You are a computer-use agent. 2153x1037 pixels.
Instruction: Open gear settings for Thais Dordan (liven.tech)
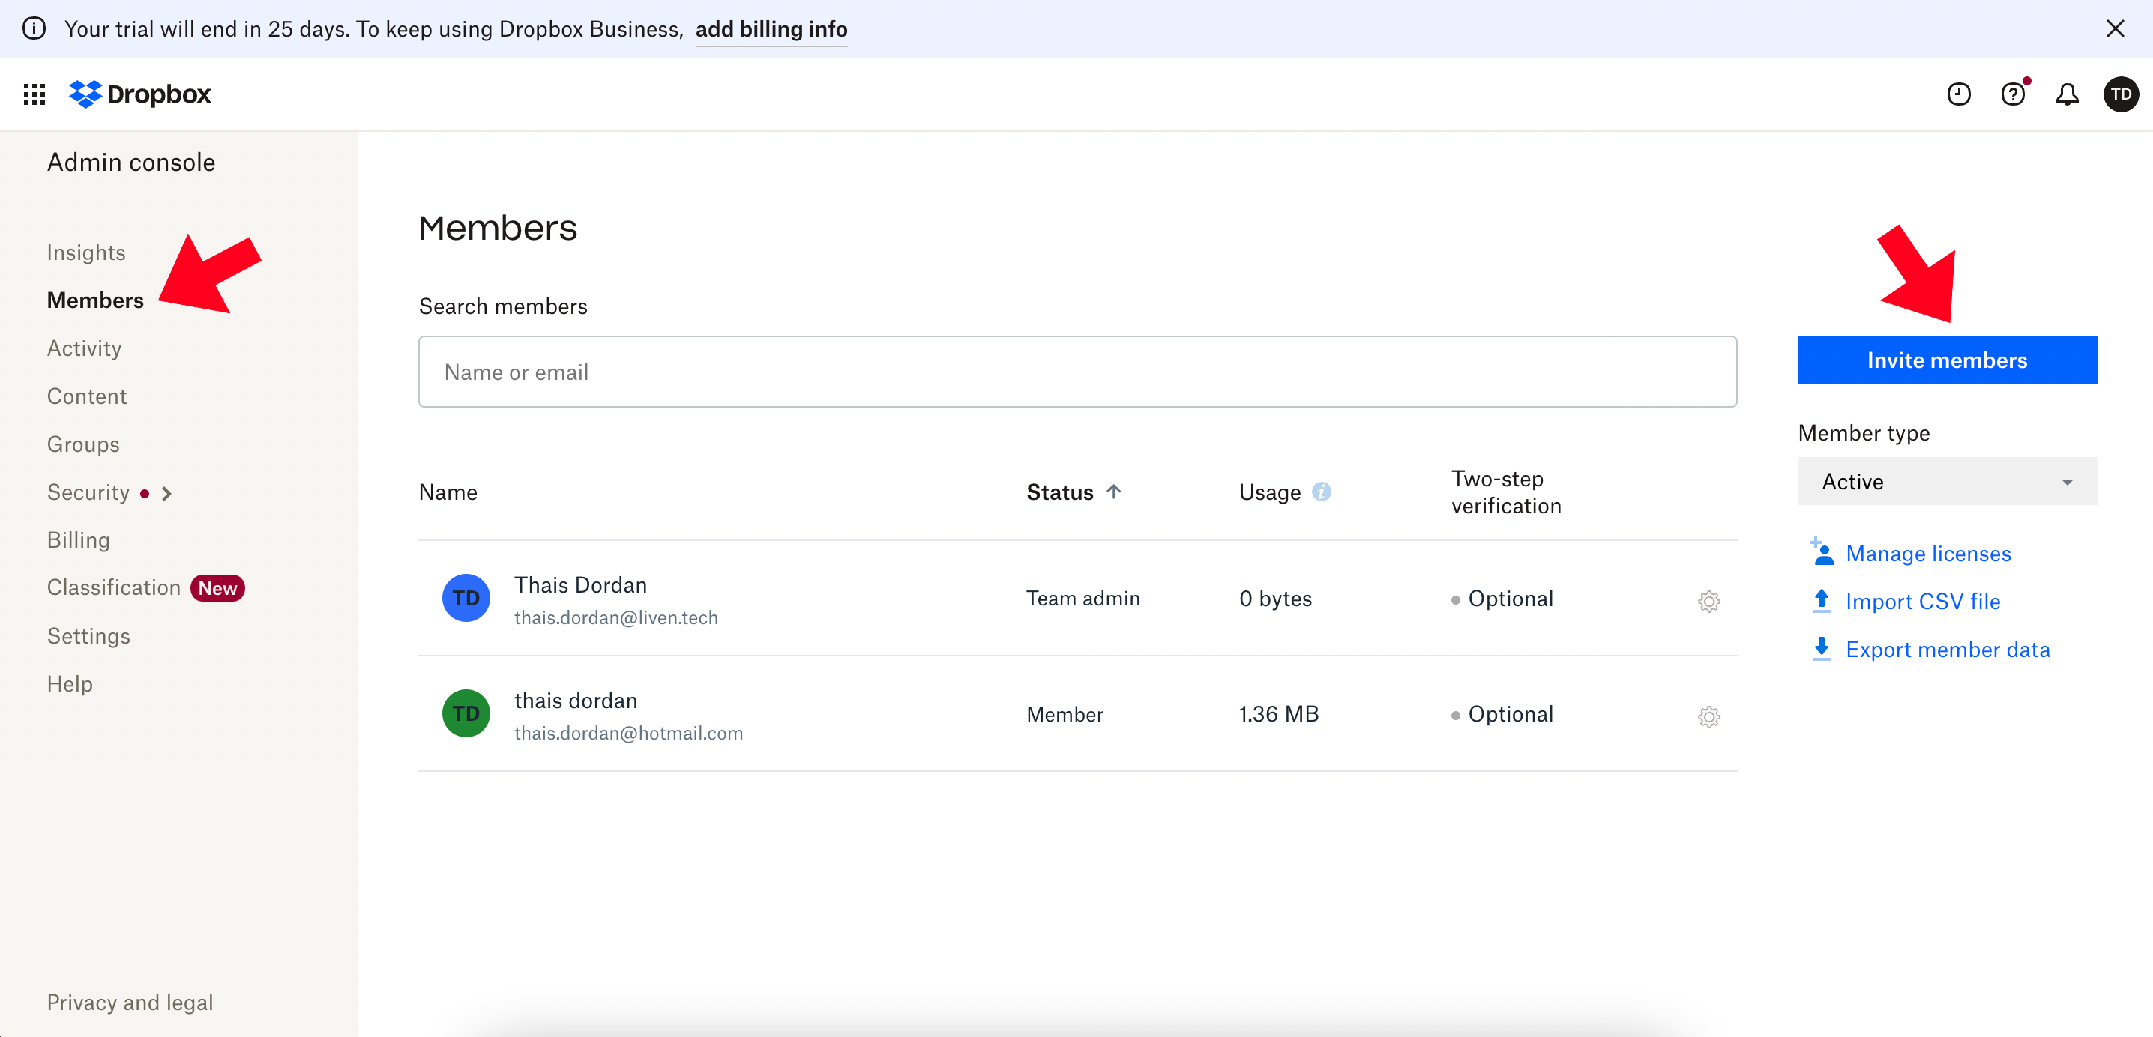(x=1708, y=601)
